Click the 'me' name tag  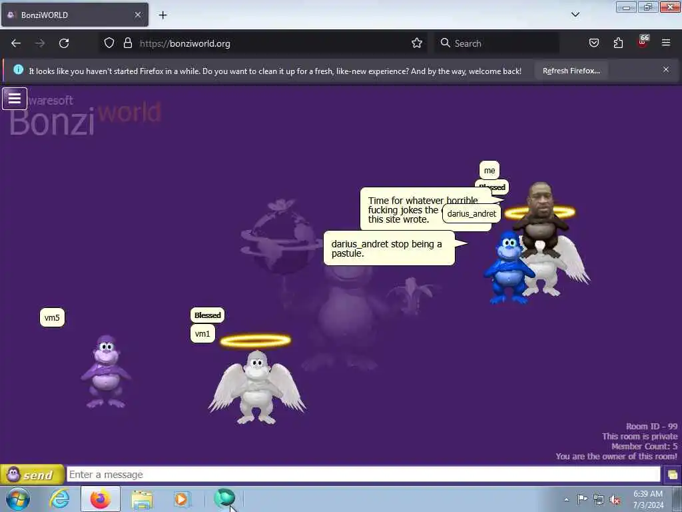click(x=490, y=170)
